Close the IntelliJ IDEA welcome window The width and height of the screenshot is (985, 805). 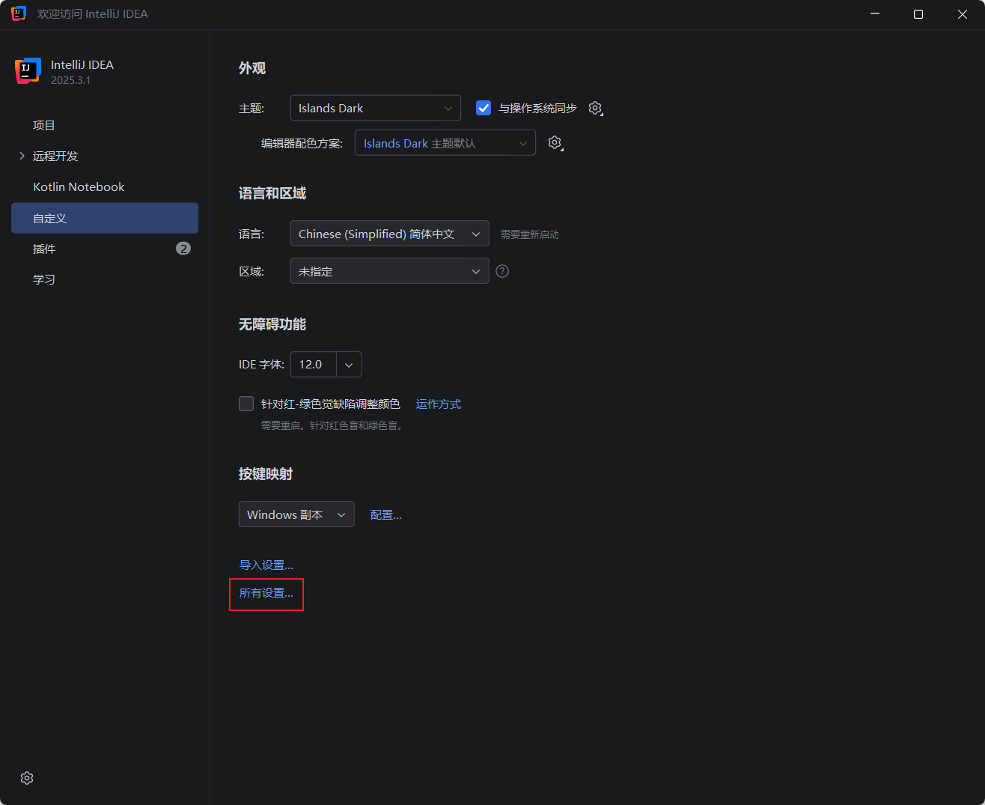963,14
